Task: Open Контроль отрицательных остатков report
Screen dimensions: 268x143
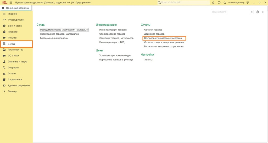Action: (x=163, y=38)
